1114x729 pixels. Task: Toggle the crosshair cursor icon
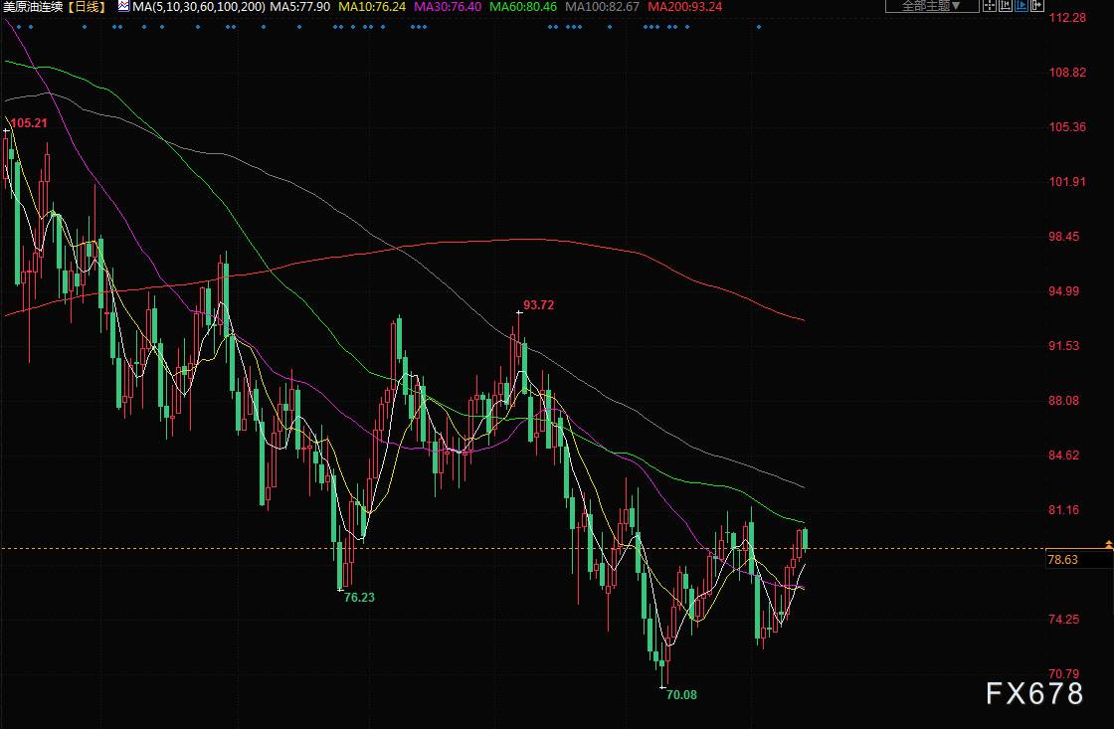989,6
